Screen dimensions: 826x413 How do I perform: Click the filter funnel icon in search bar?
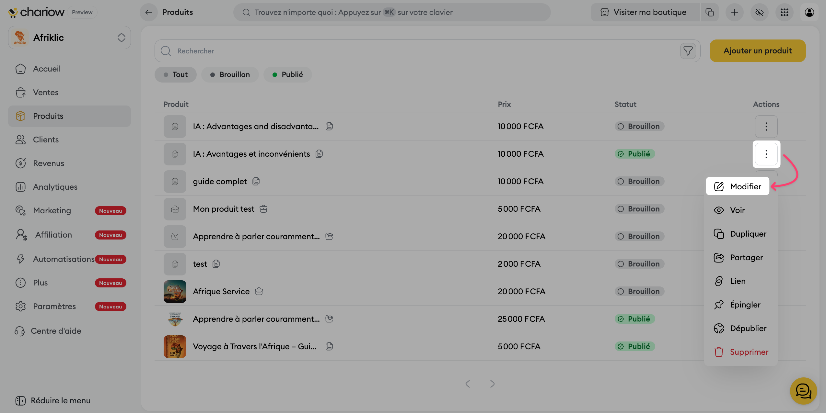coord(688,51)
